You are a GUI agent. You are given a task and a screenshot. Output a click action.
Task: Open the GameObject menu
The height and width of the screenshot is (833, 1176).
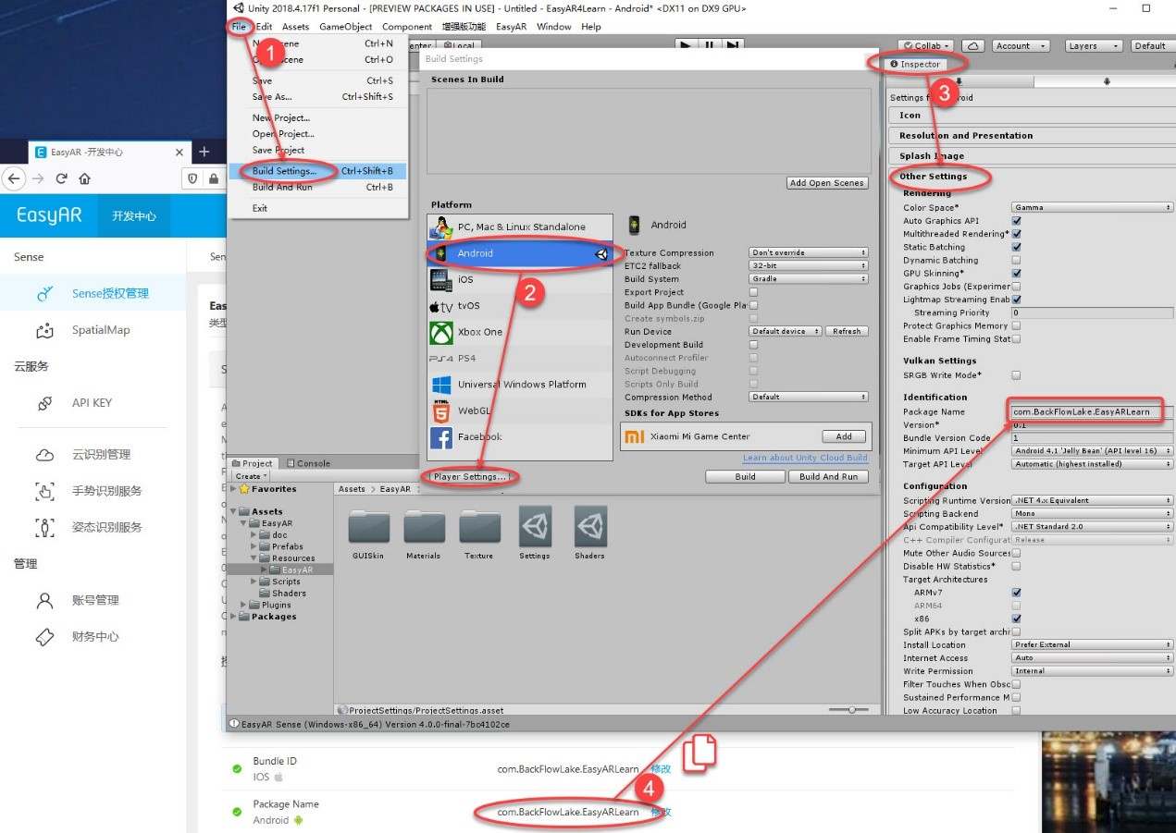[346, 27]
